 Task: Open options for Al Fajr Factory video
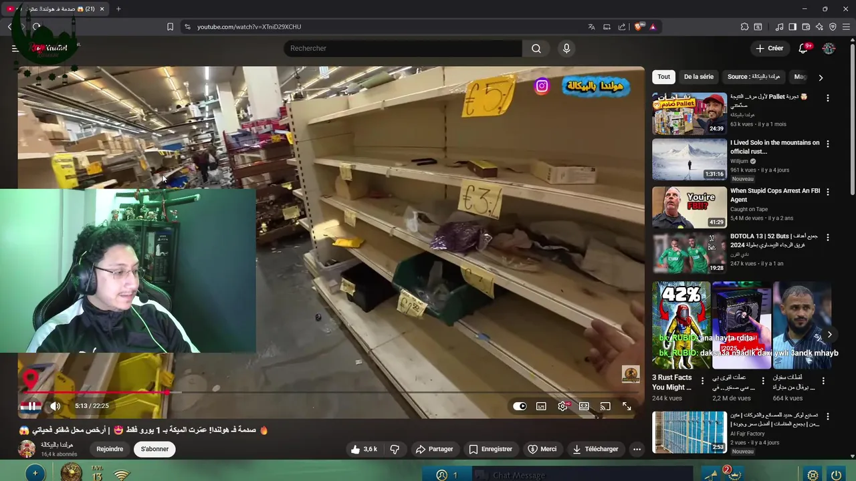(x=828, y=416)
